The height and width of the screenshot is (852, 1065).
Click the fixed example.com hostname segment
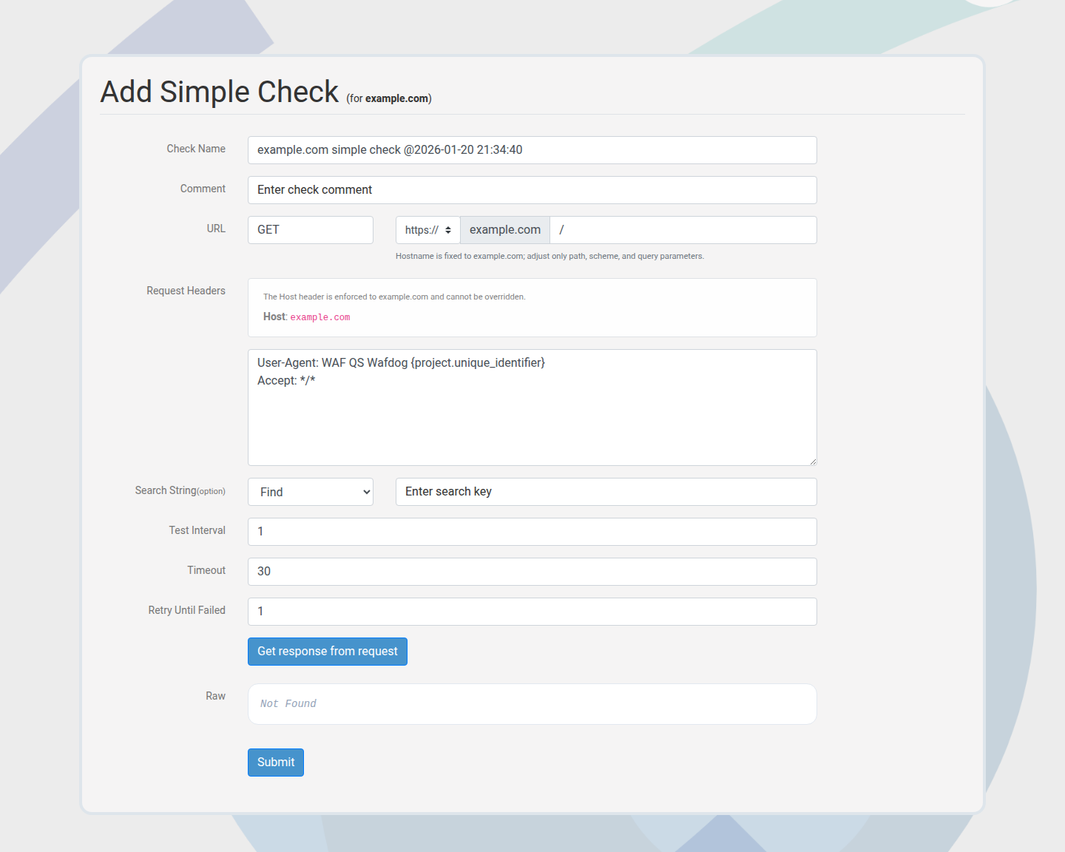[x=504, y=229]
